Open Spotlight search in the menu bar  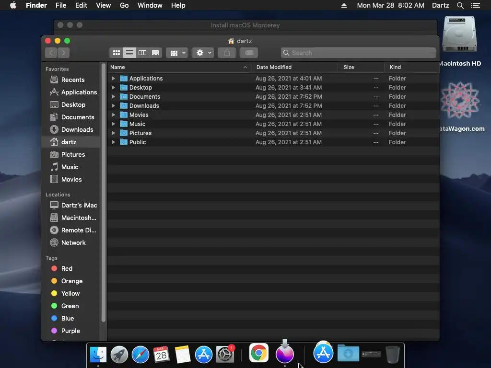tap(460, 5)
